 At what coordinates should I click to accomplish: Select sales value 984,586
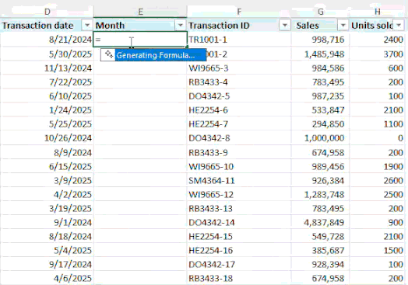tap(320, 68)
